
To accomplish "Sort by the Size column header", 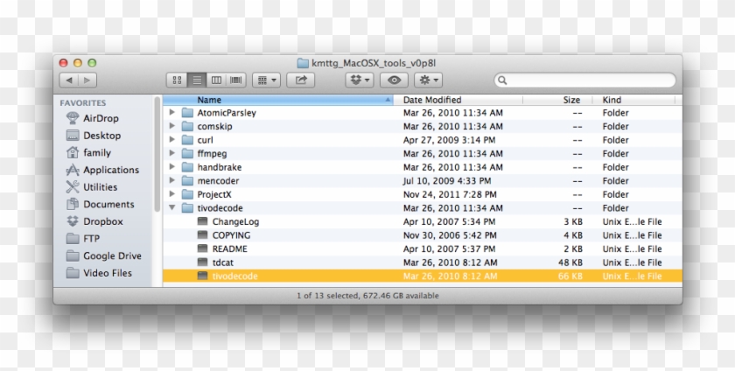I will click(x=557, y=100).
